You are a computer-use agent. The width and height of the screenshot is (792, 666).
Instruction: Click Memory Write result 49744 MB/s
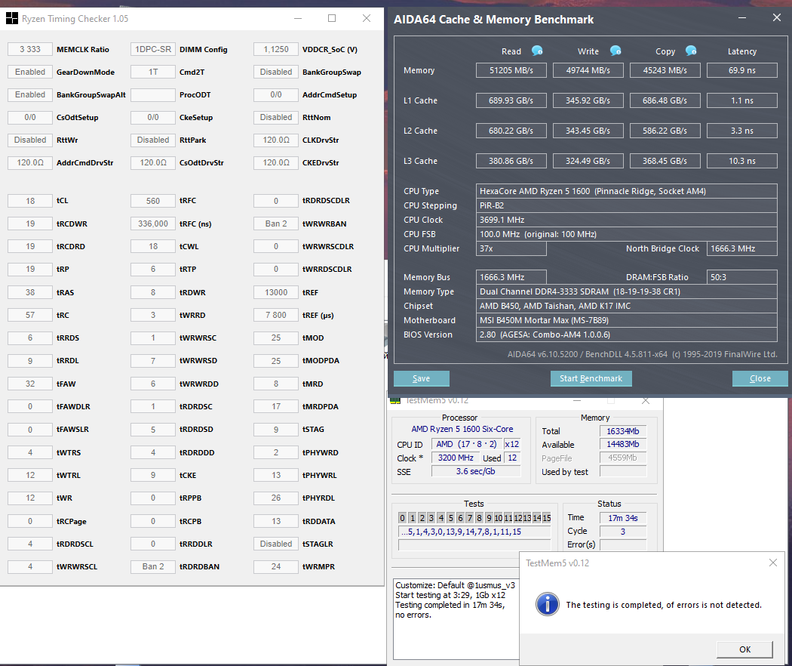[588, 70]
